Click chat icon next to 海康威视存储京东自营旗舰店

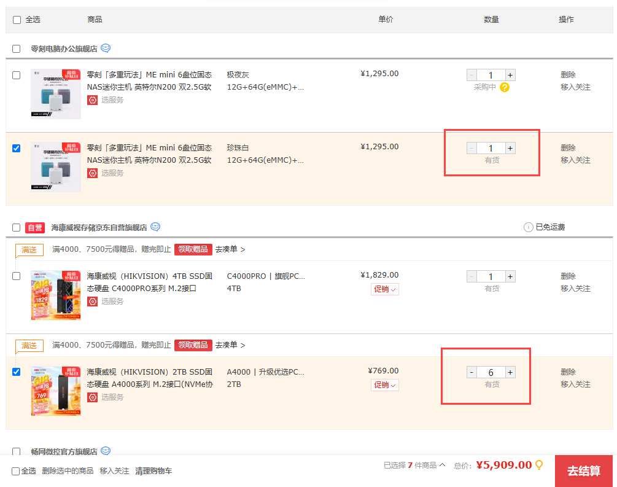tap(155, 227)
